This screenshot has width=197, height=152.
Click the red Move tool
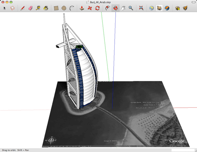click(90, 8)
